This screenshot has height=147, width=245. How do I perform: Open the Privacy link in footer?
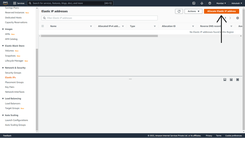209,136
